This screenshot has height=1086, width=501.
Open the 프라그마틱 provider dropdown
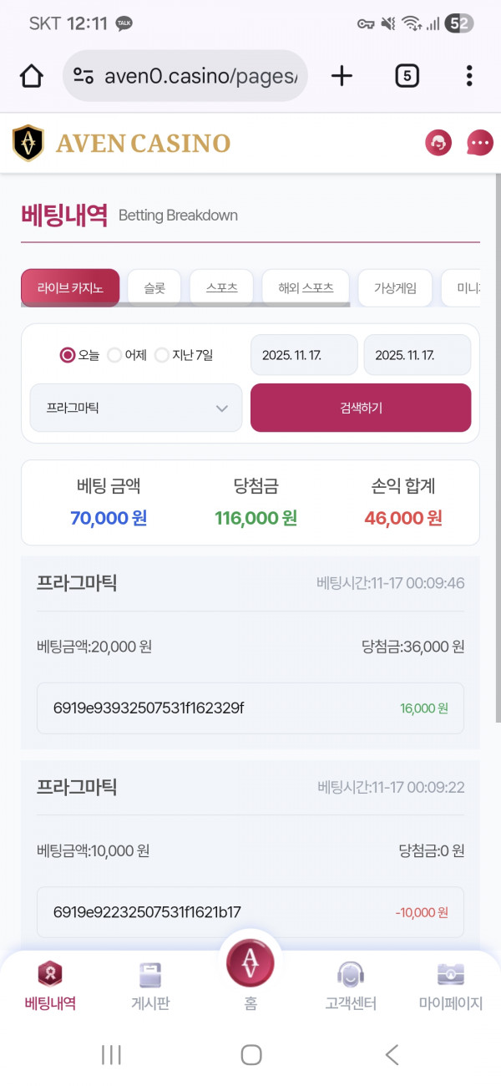(x=135, y=408)
